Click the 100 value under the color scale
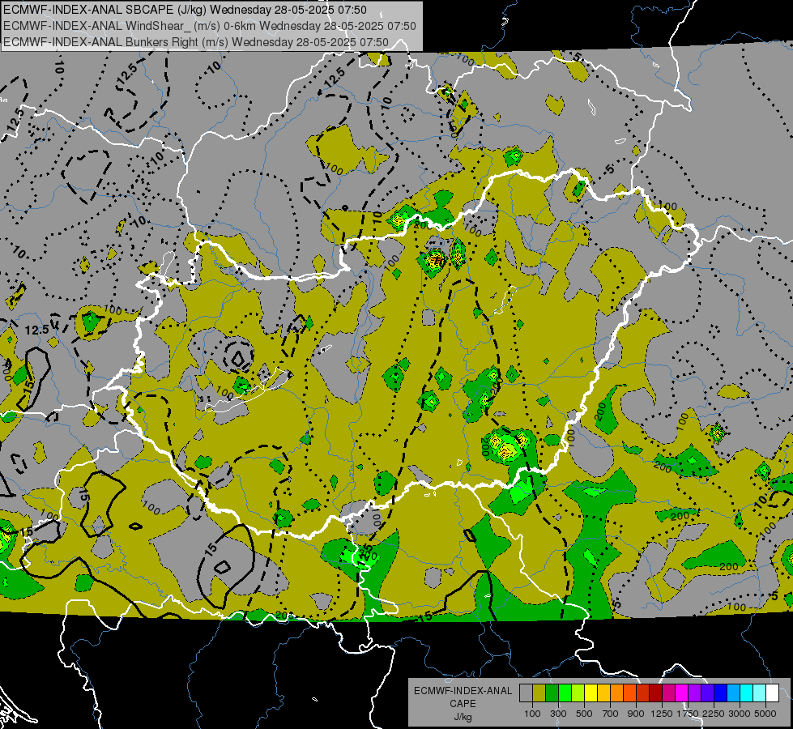This screenshot has height=729, width=793. [532, 714]
